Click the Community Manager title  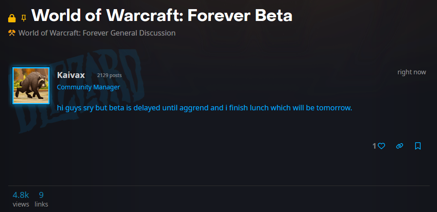88,87
